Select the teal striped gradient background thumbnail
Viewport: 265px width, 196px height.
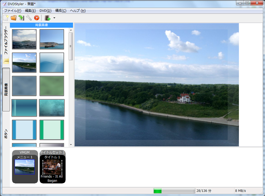tap(24, 108)
